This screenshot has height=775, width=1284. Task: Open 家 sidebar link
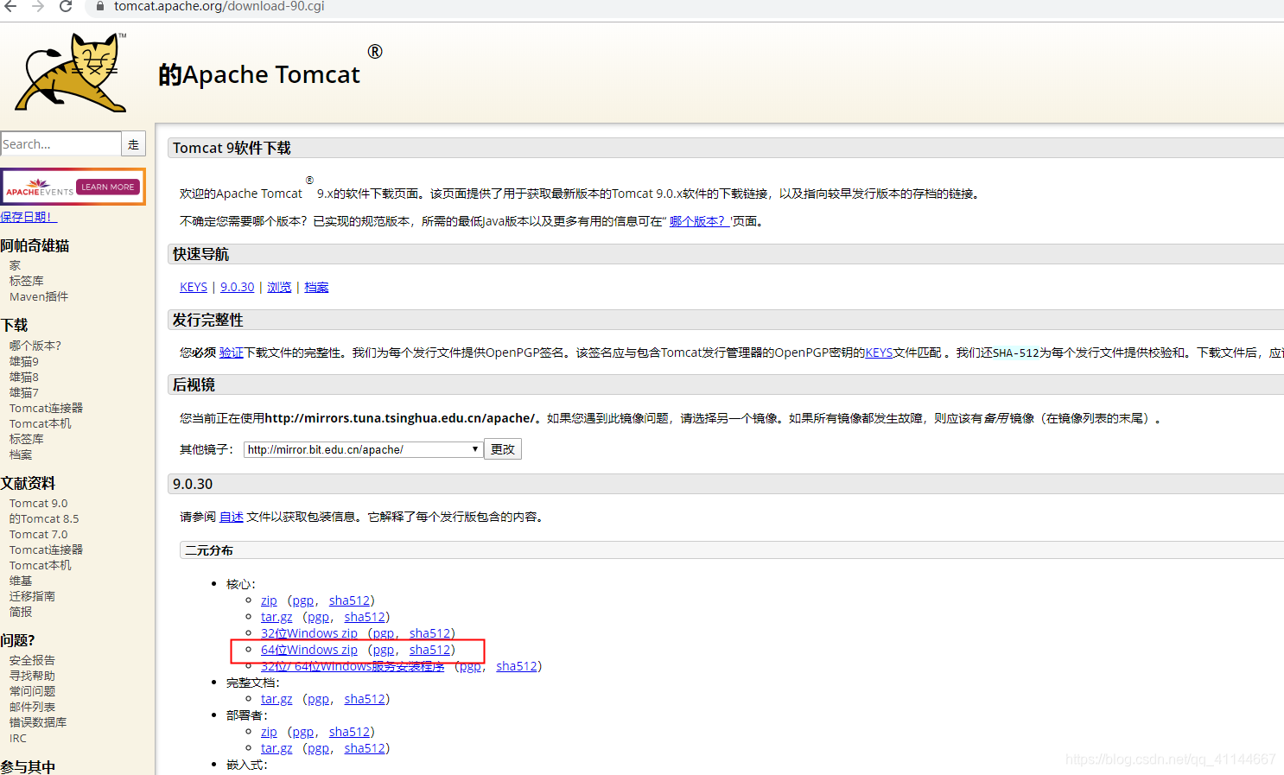pos(15,265)
